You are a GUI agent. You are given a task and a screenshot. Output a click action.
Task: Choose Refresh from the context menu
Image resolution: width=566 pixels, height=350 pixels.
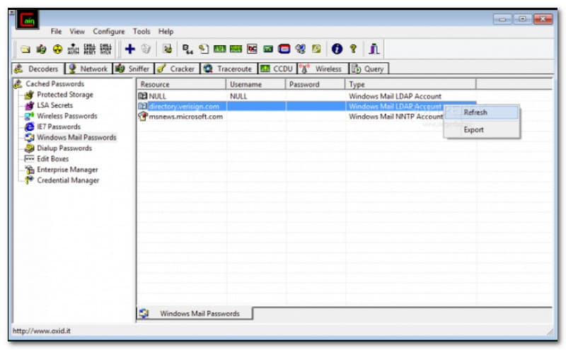[x=475, y=112]
